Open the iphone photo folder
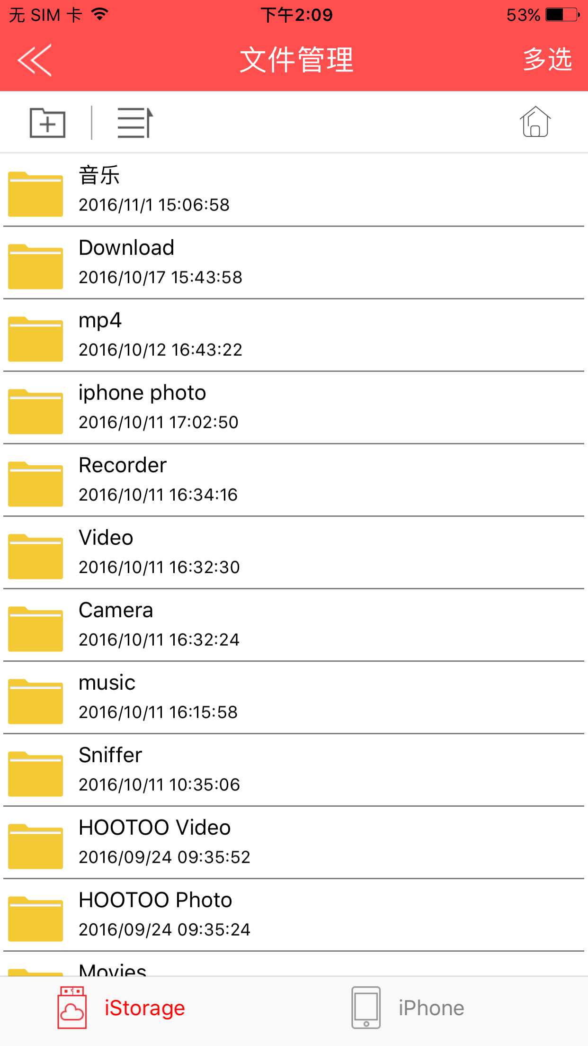The image size is (588, 1046). 294,407
